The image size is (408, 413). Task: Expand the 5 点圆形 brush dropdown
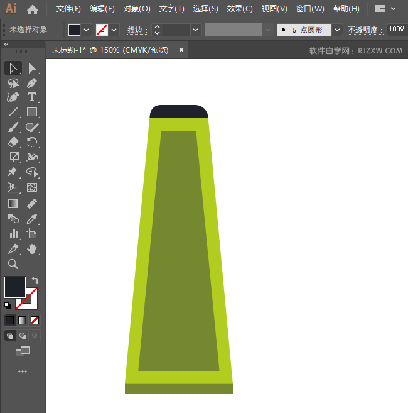[x=338, y=30]
